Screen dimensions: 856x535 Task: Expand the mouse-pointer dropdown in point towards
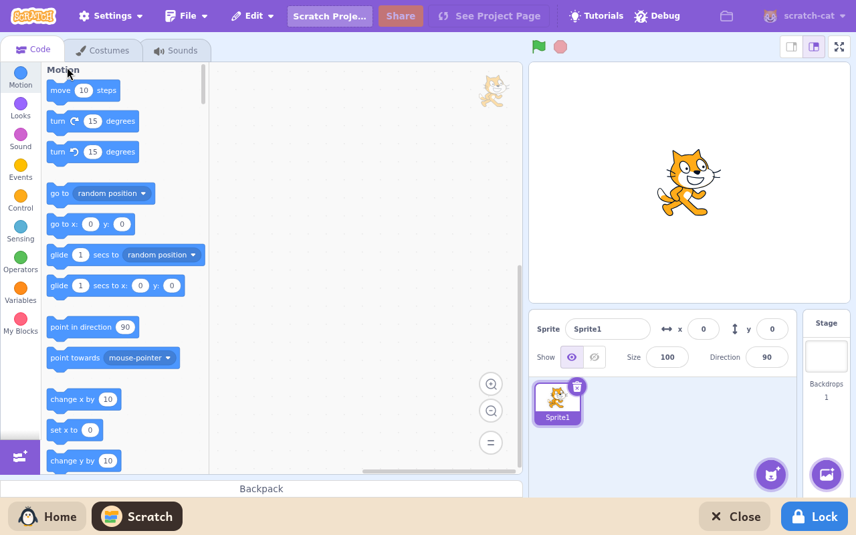point(140,358)
